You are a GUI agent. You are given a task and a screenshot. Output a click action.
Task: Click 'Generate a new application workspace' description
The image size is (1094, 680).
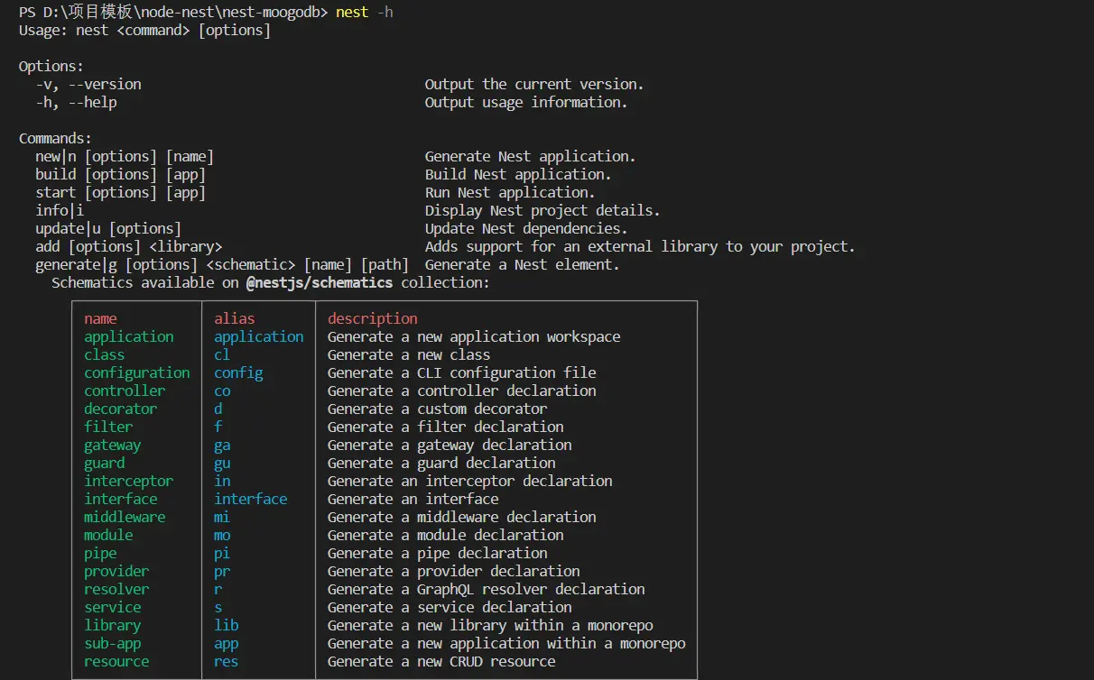[x=474, y=336]
